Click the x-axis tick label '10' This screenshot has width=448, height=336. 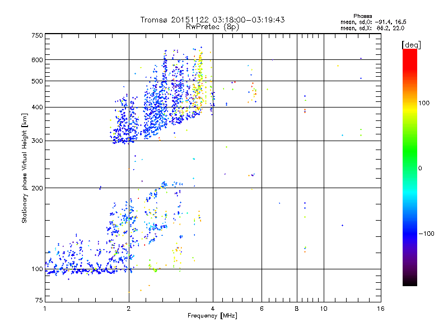324,309
